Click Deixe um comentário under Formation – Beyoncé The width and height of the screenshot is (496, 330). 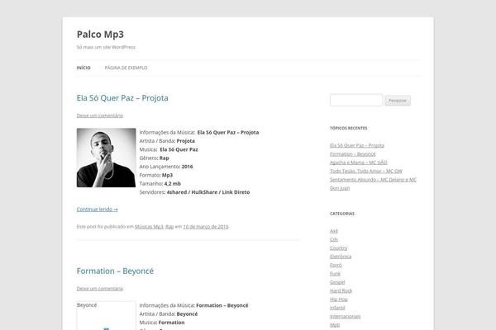click(100, 288)
